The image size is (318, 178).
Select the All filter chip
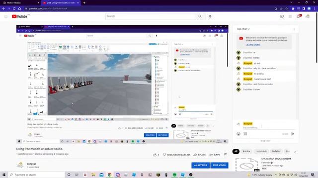[x=236, y=151]
